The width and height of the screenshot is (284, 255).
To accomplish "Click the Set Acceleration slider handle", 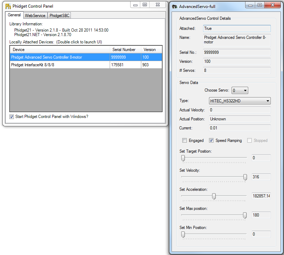I will click(214, 196).
